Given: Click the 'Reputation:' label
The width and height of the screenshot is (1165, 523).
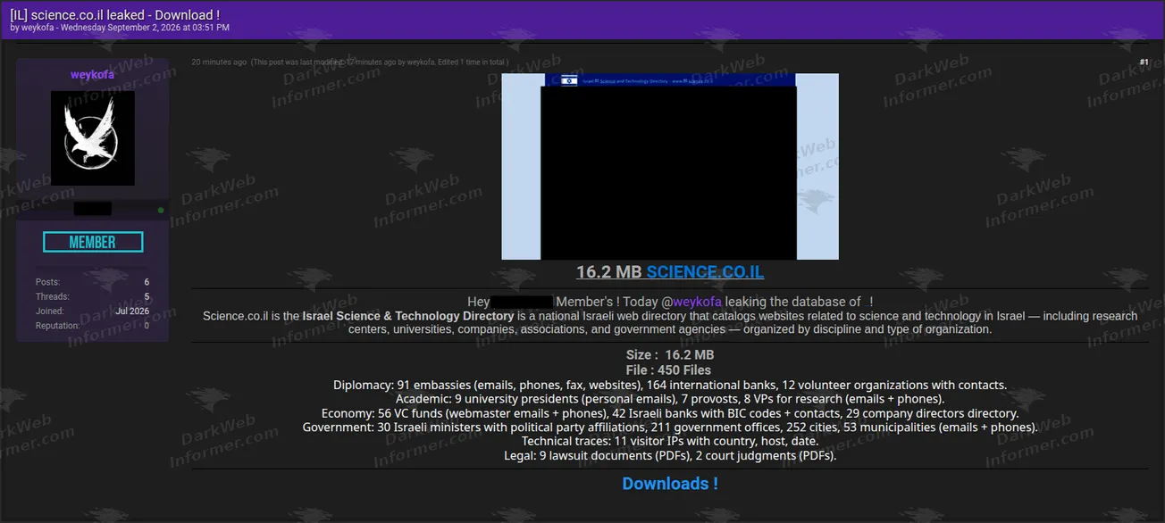Looking at the screenshot, I should 58,326.
